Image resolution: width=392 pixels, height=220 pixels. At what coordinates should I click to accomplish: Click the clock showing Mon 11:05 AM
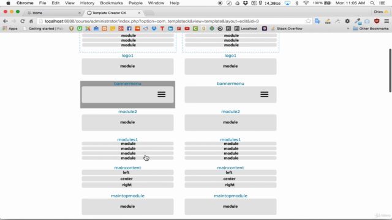[x=350, y=3]
